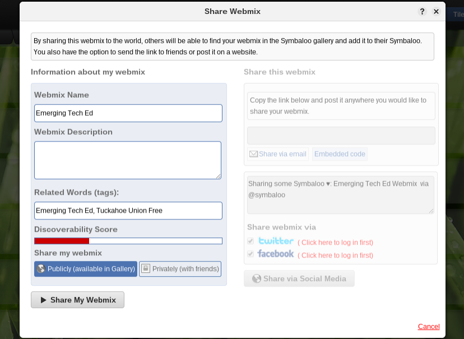Click globe icon on Share via Social Media
464x339 pixels.
click(257, 278)
